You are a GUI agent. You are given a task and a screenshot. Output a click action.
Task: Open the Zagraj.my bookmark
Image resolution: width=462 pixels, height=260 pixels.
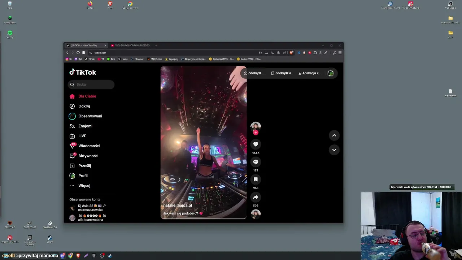172,59
